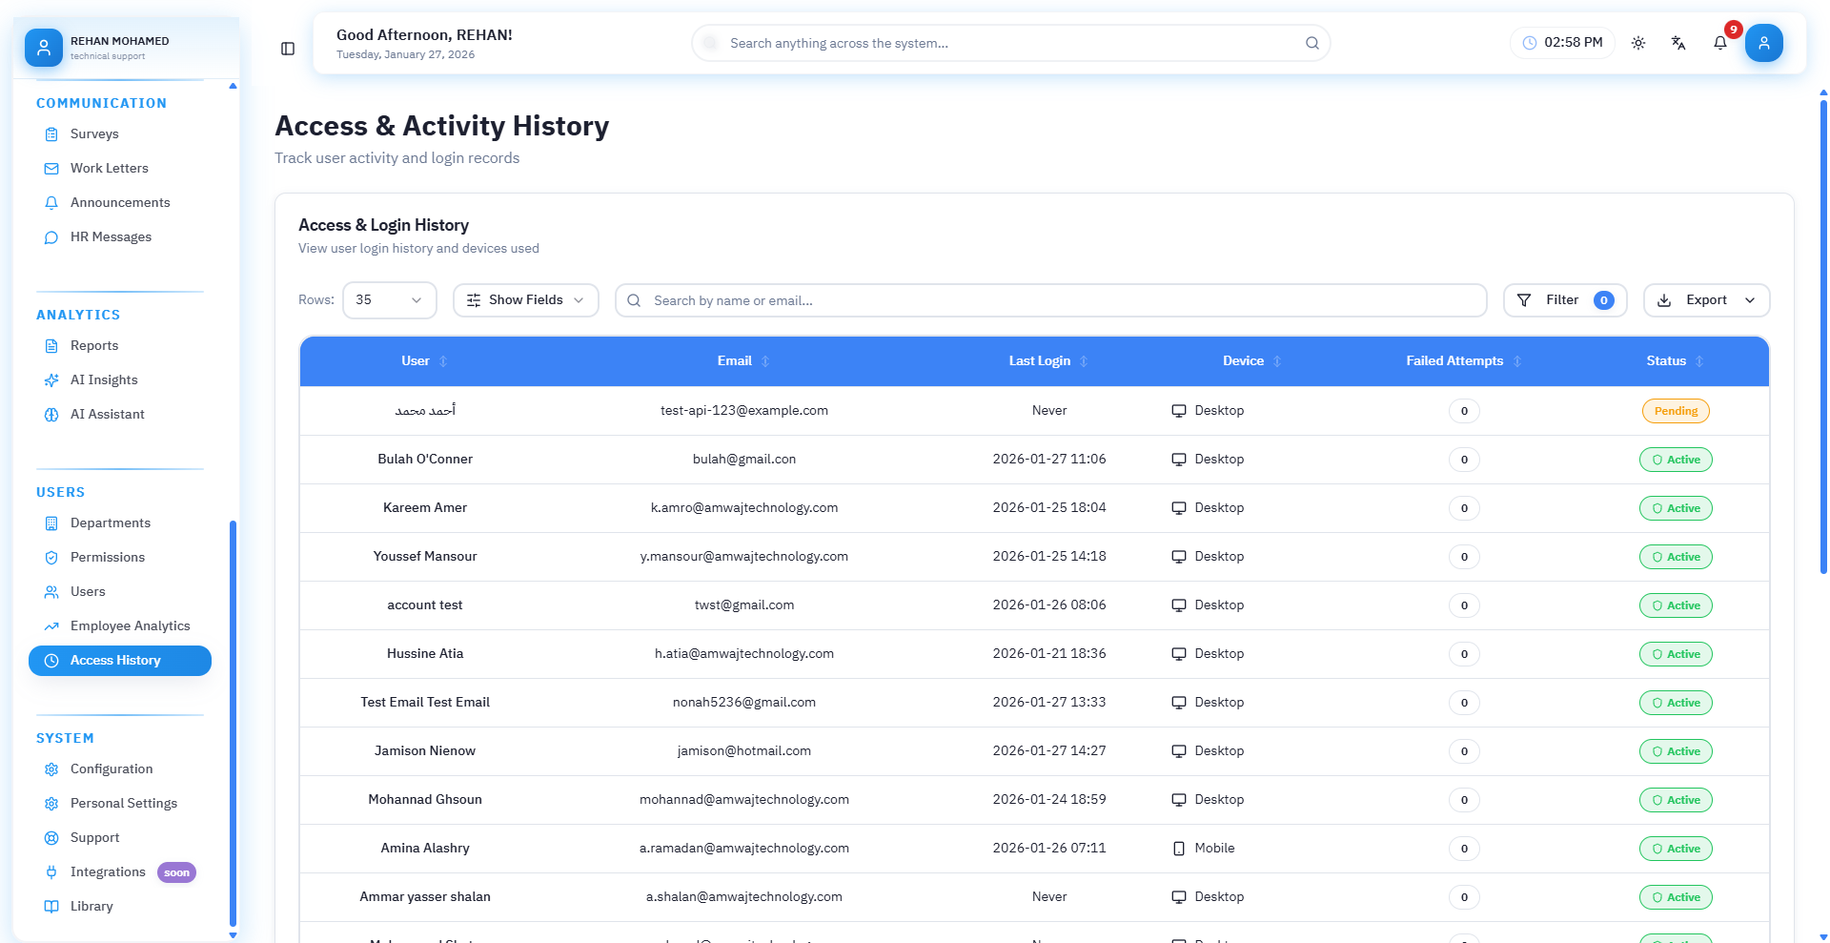1830x943 pixels.
Task: Click the mobile device icon in Amina Alashry's row
Action: [1179, 848]
